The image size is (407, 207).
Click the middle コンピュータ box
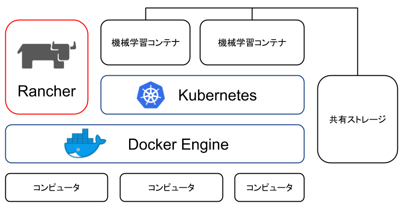(x=171, y=187)
